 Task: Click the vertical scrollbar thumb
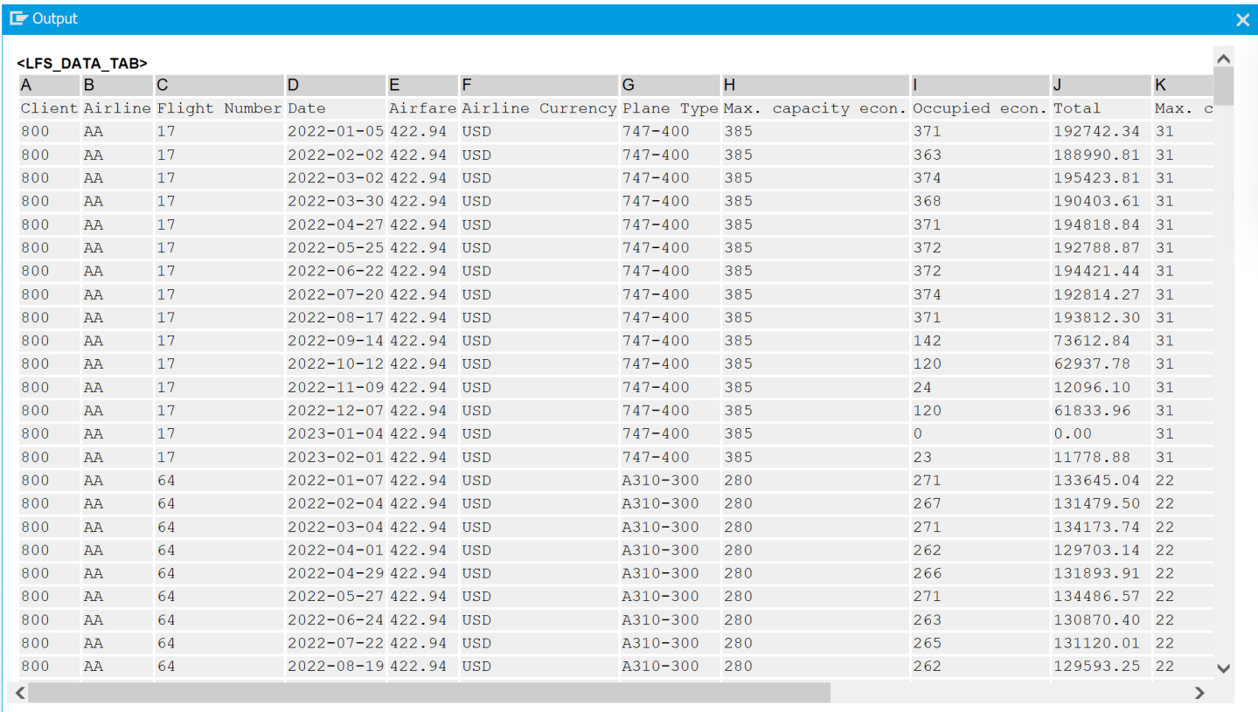click(1224, 86)
